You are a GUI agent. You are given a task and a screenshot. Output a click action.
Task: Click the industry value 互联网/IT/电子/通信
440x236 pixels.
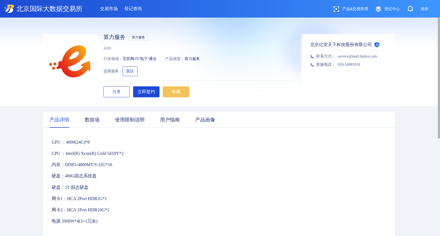coord(139,59)
